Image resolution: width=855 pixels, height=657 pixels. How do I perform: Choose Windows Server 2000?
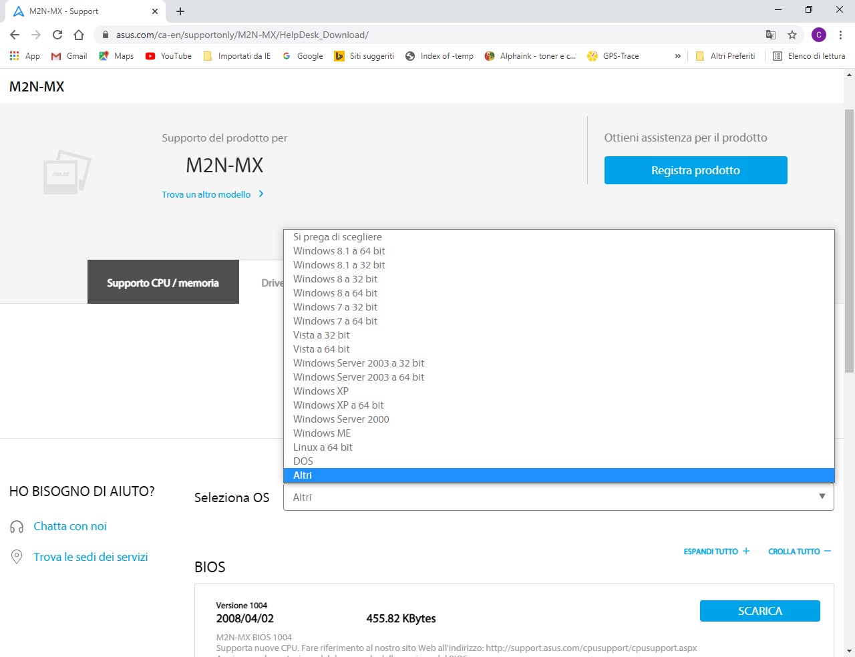tap(558, 419)
